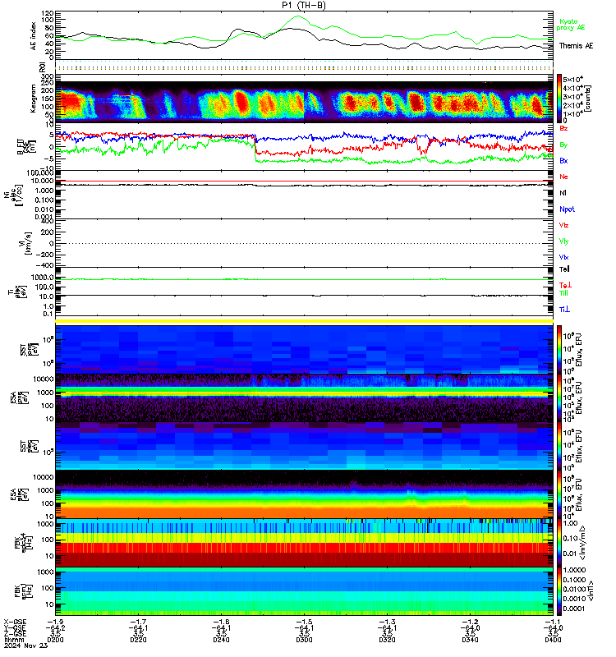
Task: Click the ESA ion Eflux color bar
Action: pyautogui.click(x=559, y=398)
